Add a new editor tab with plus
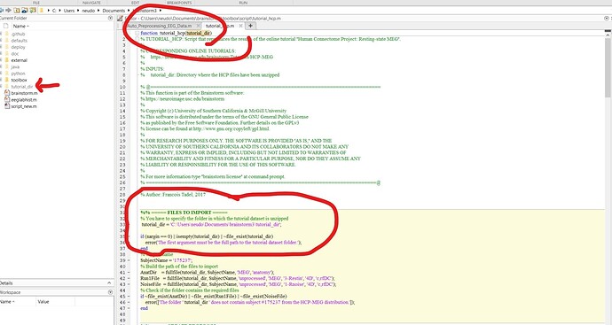The image size is (612, 325). [251, 26]
